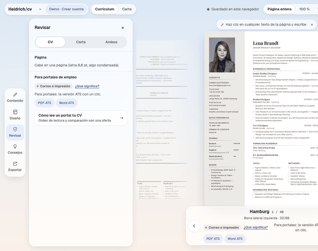Click the Lena Brandt profile photo

click(x=222, y=55)
